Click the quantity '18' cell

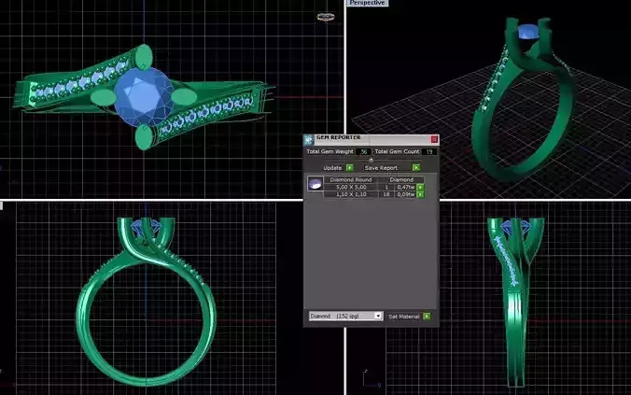click(x=386, y=194)
